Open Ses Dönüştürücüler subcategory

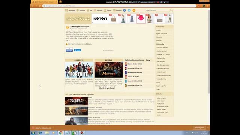tap(163, 65)
